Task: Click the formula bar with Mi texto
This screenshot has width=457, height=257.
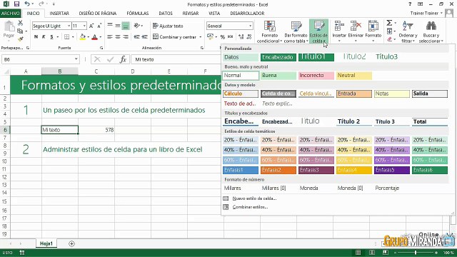Action: tap(176, 59)
